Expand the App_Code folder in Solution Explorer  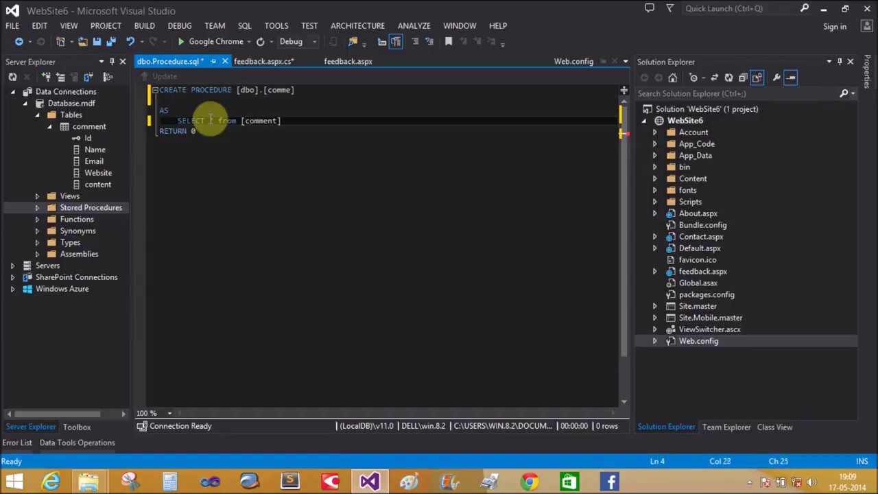654,144
